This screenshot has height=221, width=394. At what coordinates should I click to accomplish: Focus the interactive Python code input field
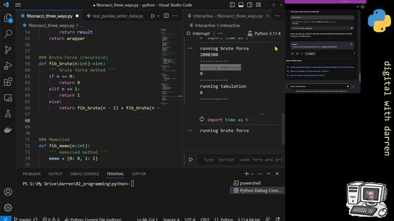coord(239,160)
